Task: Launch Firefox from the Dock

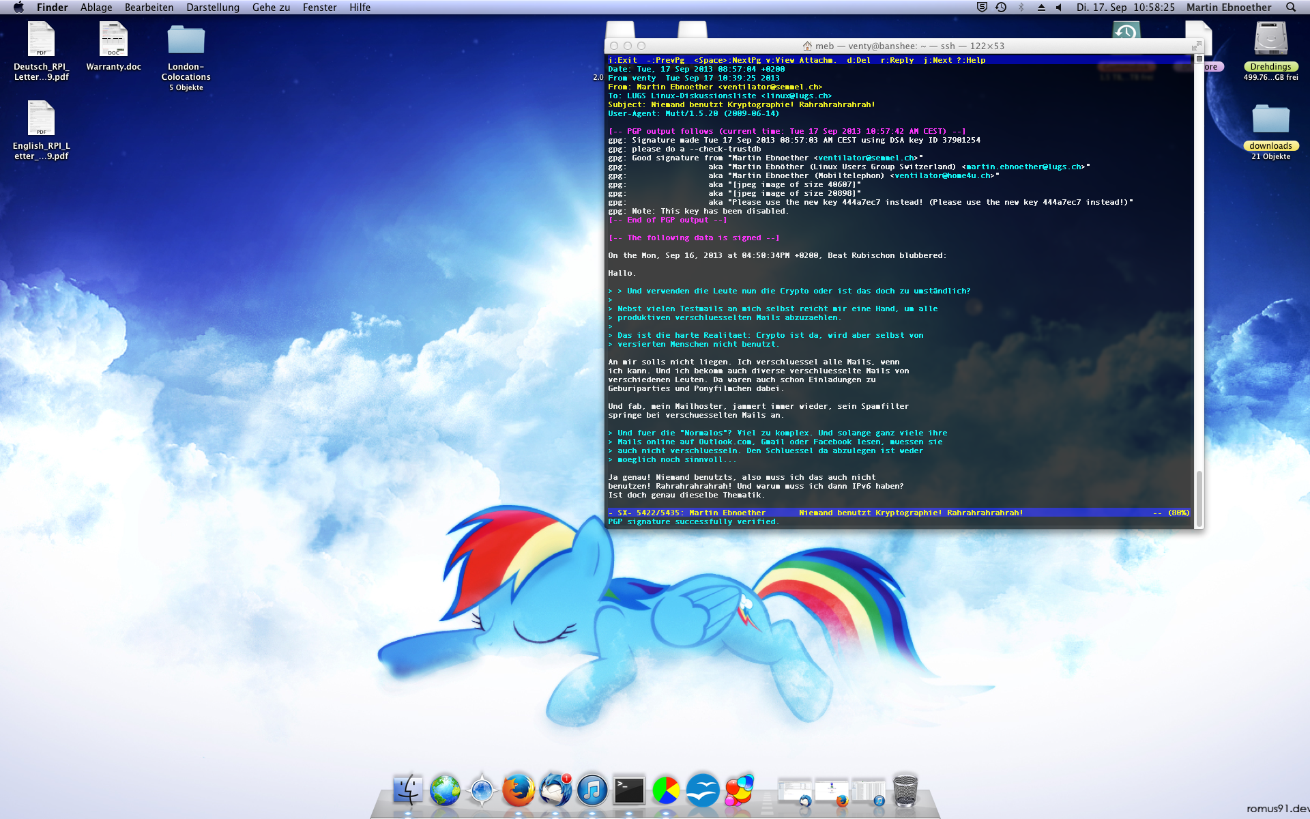Action: [519, 790]
